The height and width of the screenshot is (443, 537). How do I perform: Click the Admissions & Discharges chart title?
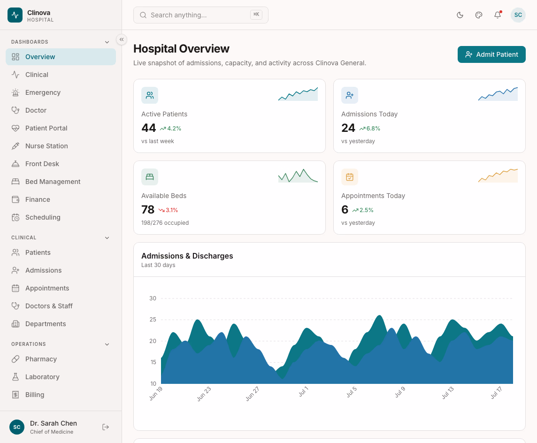coord(187,256)
